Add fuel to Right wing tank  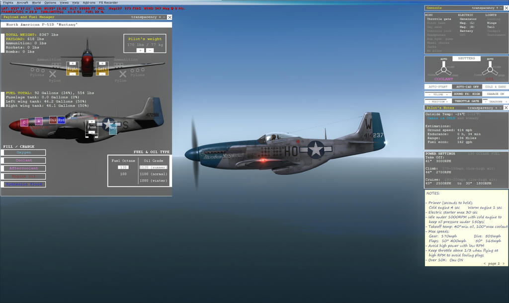coord(73,63)
